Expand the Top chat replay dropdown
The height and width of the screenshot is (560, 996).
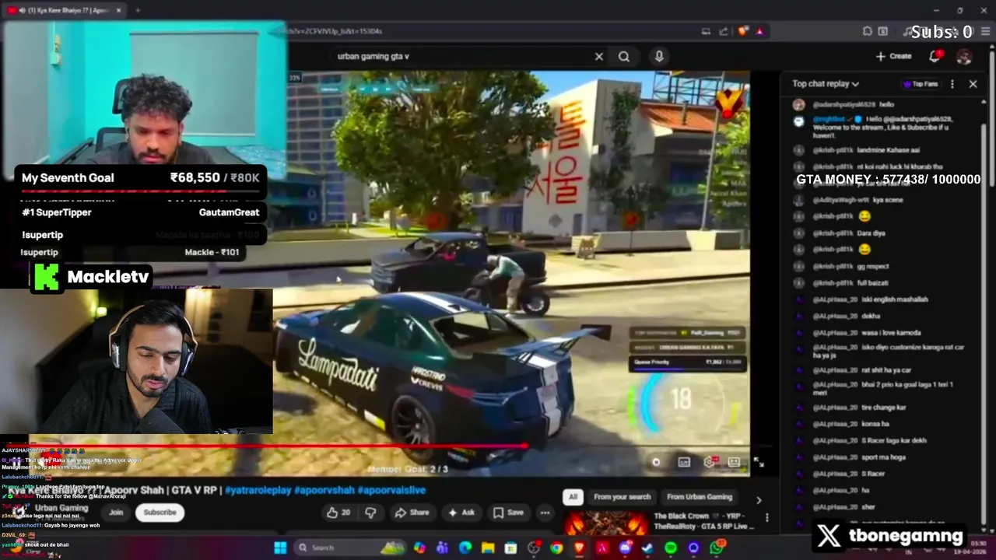[x=826, y=84]
